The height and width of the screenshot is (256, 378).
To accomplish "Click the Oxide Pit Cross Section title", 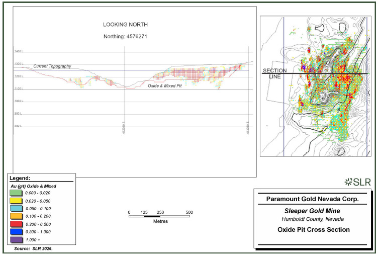I will pos(313,229).
